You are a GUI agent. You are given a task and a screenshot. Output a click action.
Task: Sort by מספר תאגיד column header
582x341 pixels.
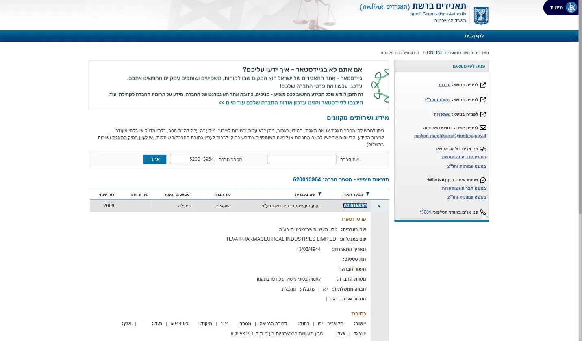pos(352,194)
